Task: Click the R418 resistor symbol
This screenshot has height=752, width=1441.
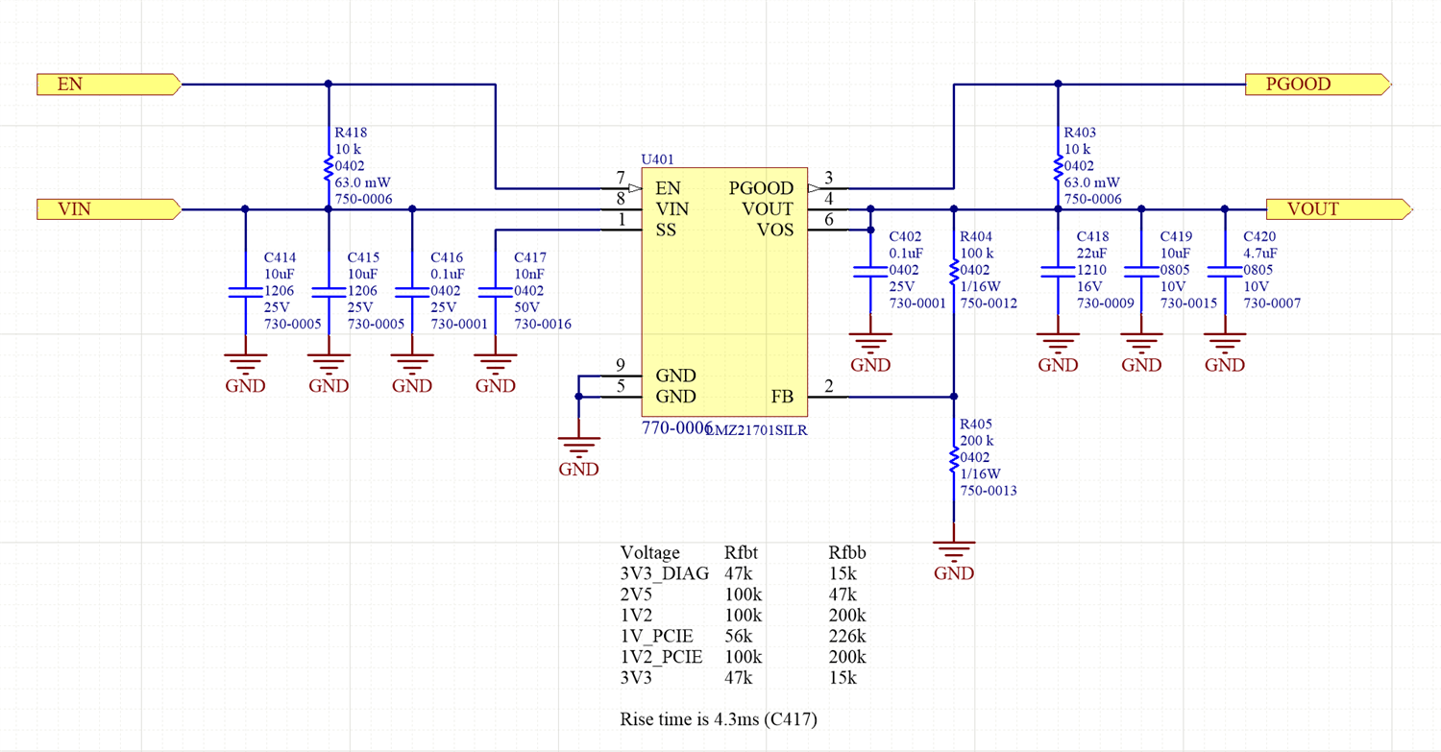Action: 329,167
